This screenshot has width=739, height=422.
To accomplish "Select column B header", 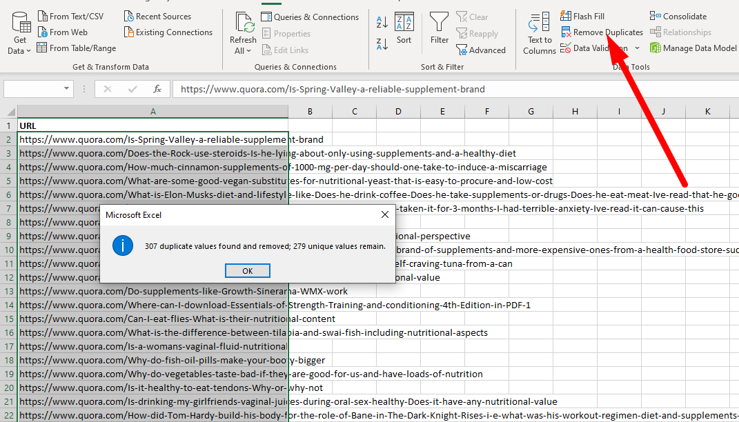I will pos(310,112).
